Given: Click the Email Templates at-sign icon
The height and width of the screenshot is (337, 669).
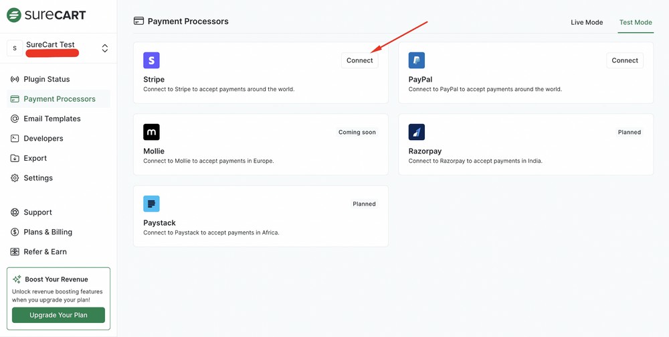Looking at the screenshot, I should pyautogui.click(x=15, y=119).
